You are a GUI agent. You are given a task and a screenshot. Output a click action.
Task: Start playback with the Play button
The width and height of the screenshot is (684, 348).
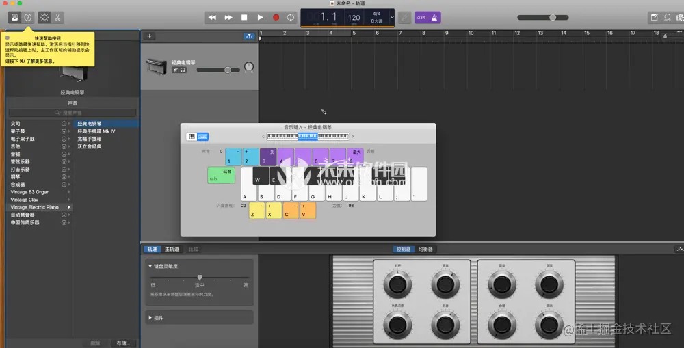click(x=260, y=18)
